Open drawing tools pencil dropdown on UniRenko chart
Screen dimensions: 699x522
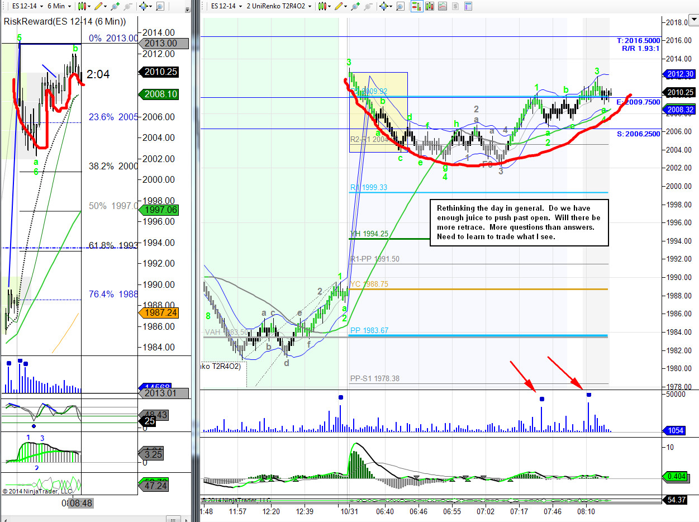point(340,6)
